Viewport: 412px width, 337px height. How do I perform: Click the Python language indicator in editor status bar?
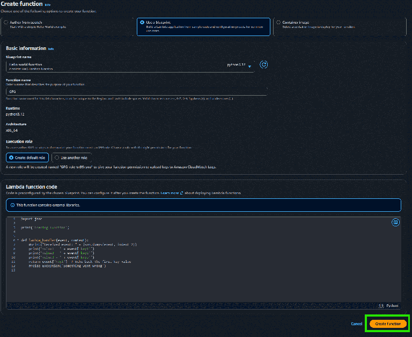tap(392, 306)
